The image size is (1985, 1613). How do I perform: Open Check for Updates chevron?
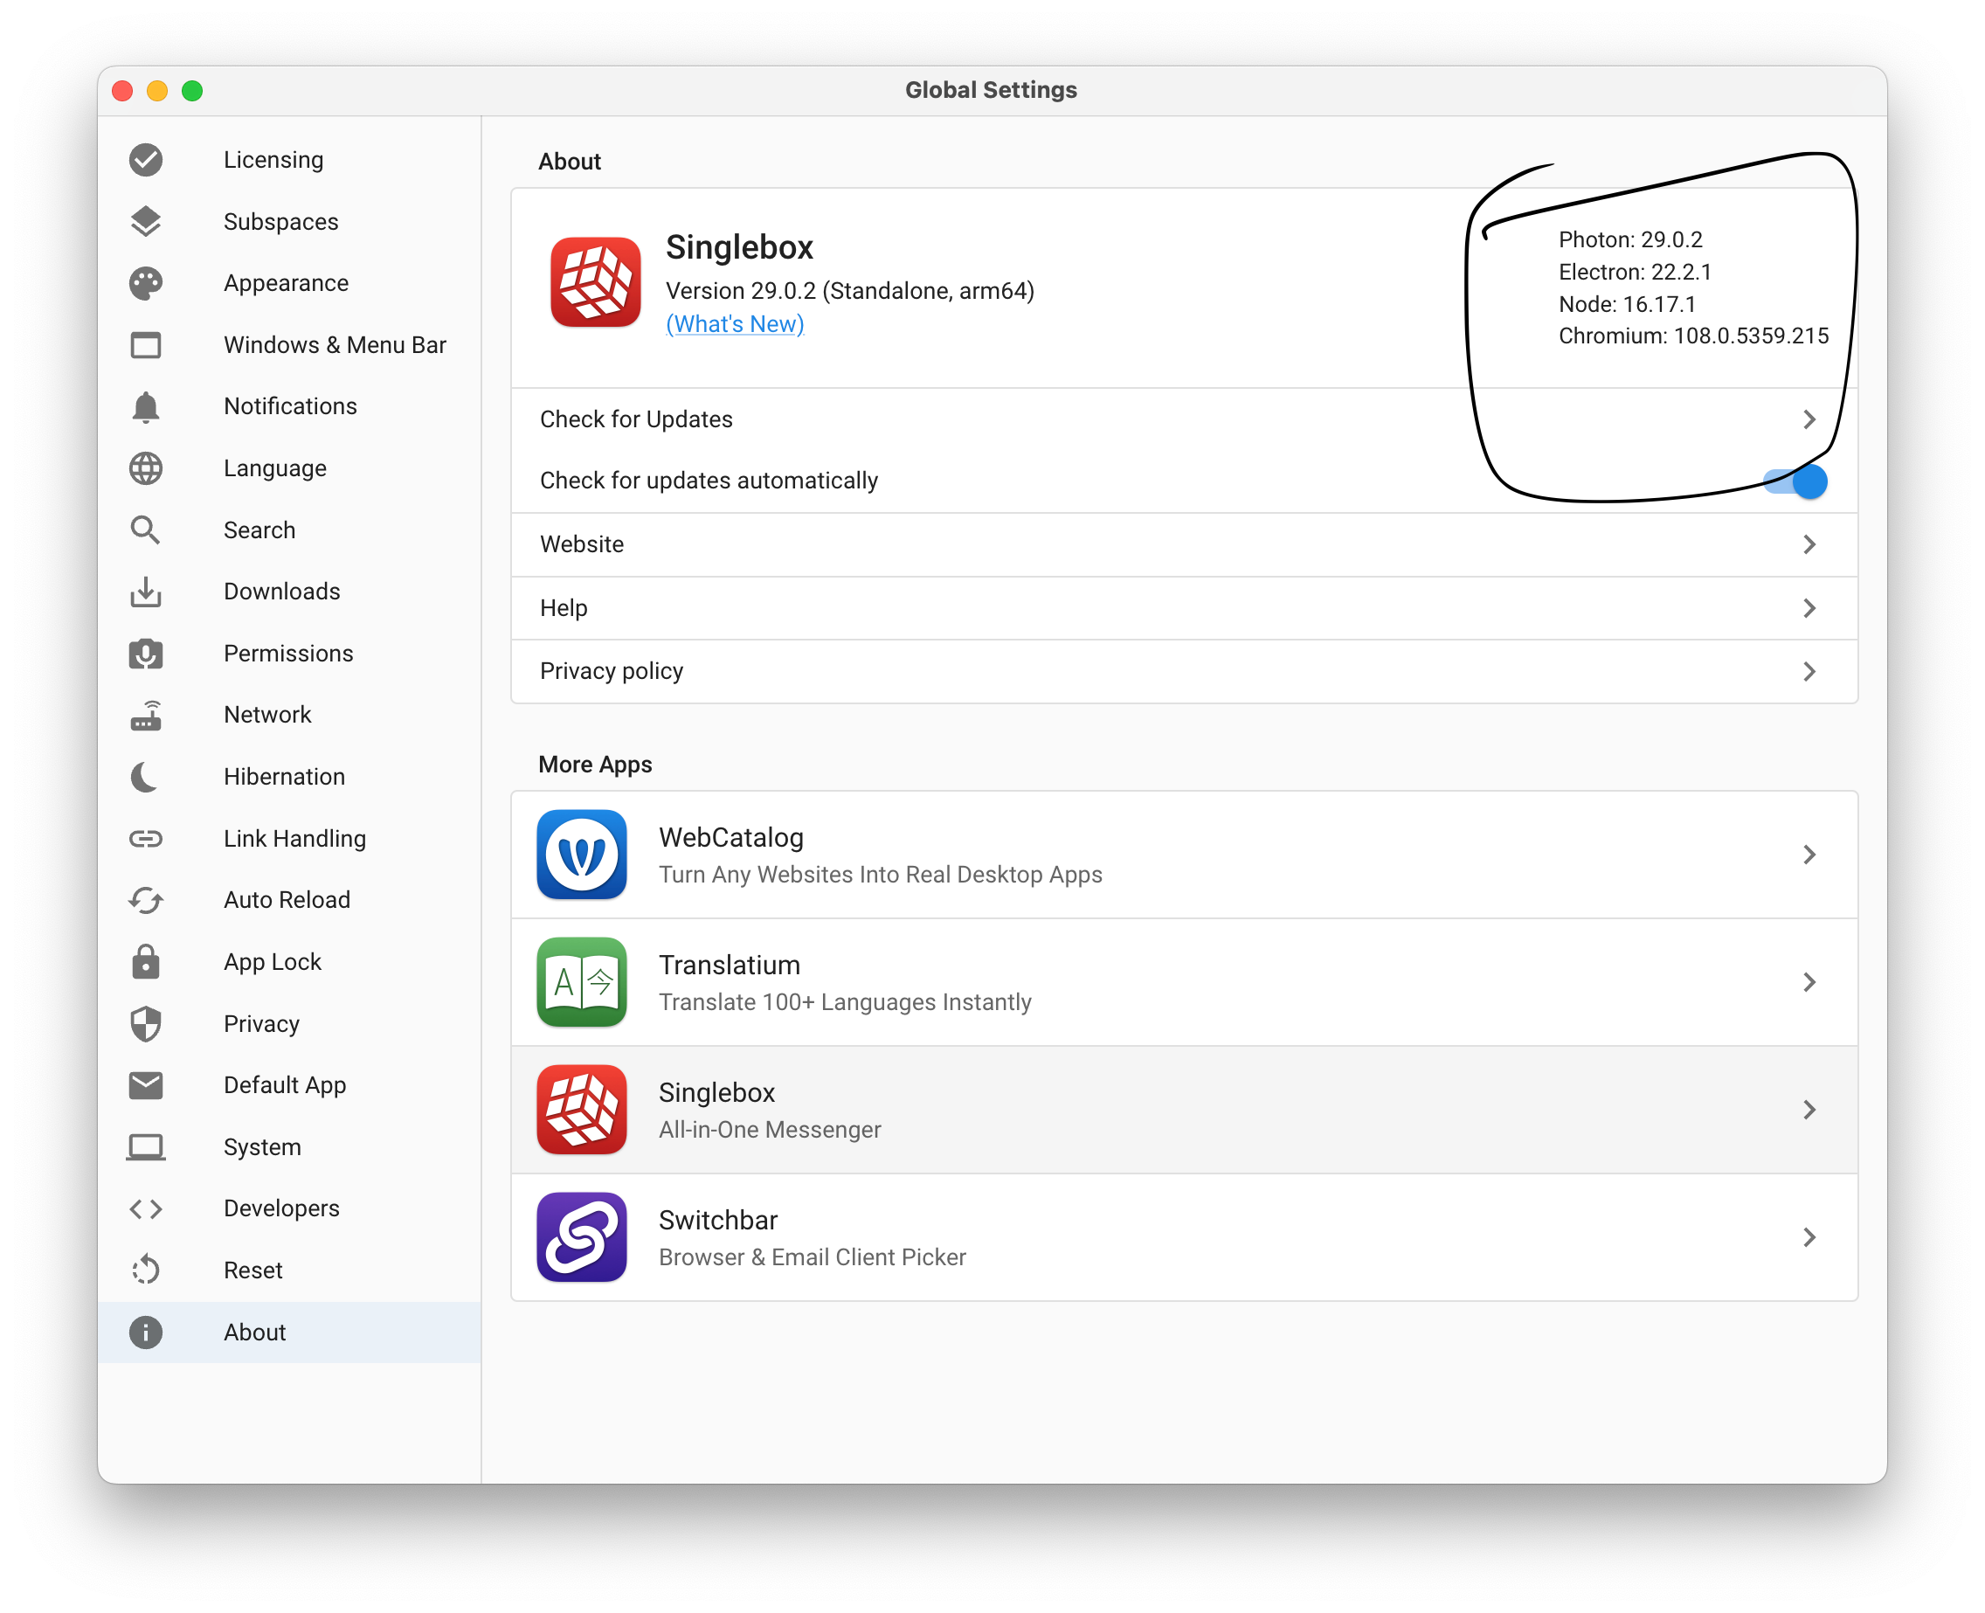[x=1809, y=420]
